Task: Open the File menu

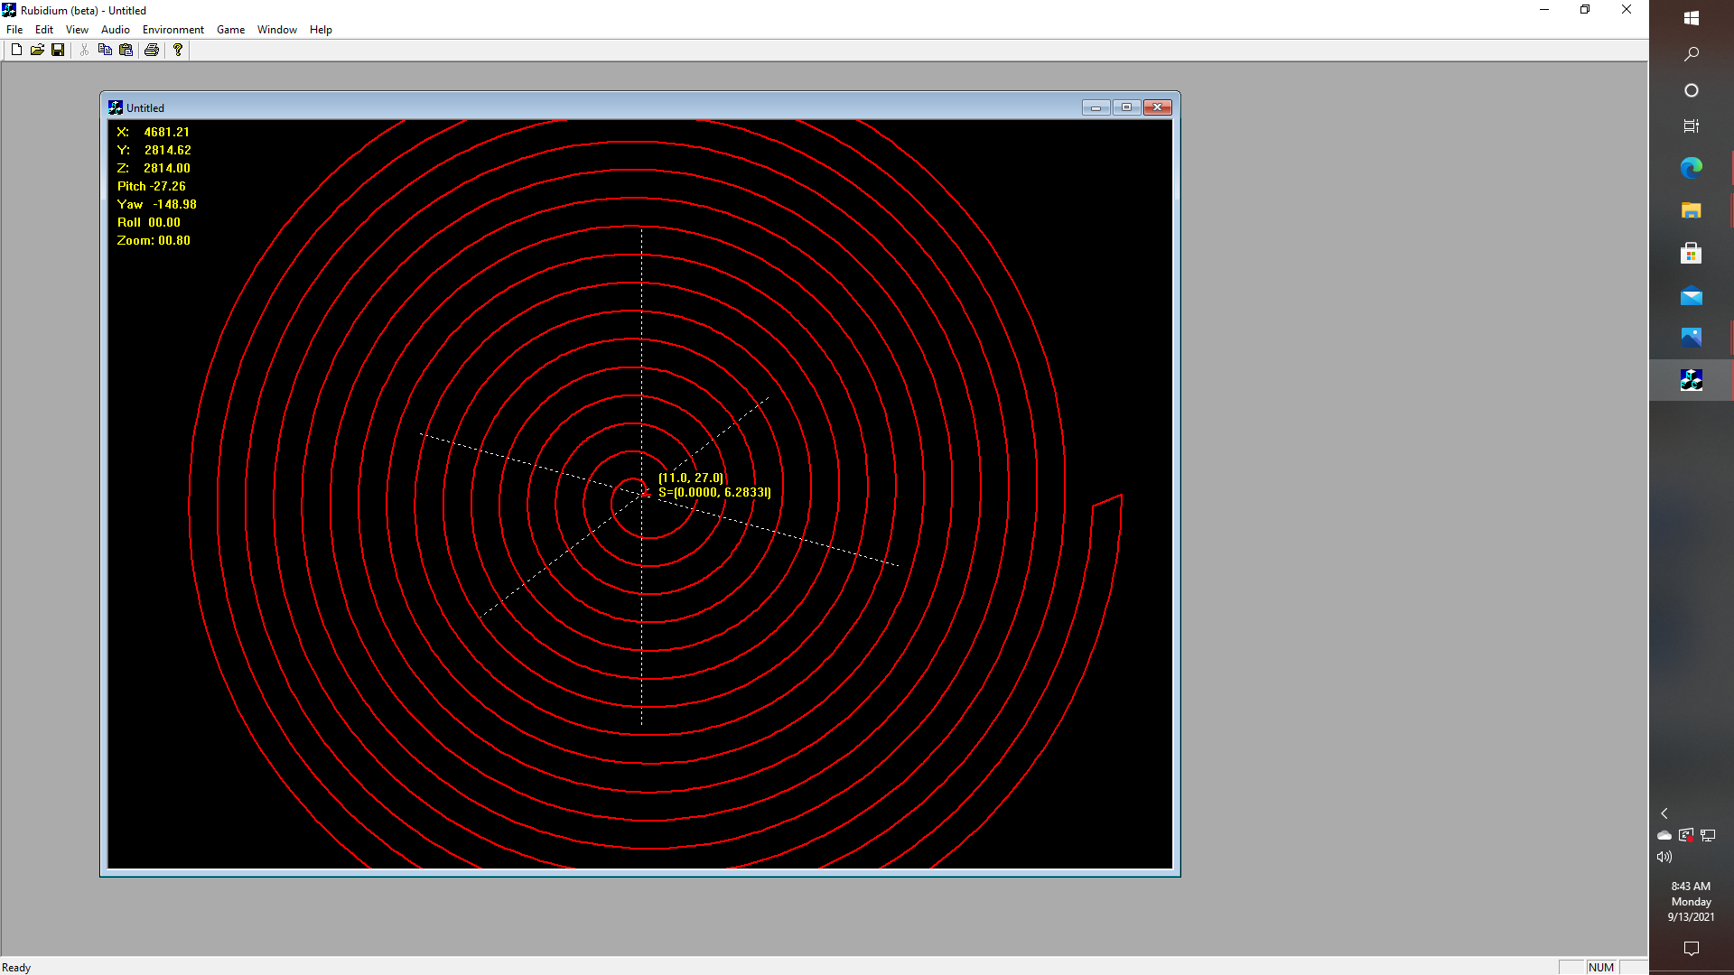Action: tap(14, 30)
